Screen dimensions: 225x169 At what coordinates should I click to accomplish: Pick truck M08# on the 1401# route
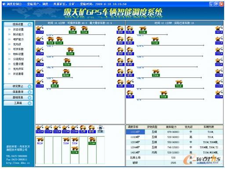[x=66, y=73]
